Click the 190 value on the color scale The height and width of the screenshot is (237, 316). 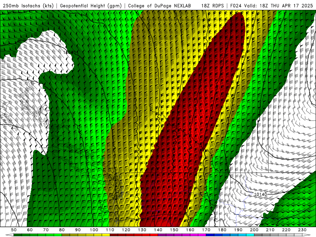point(238,230)
